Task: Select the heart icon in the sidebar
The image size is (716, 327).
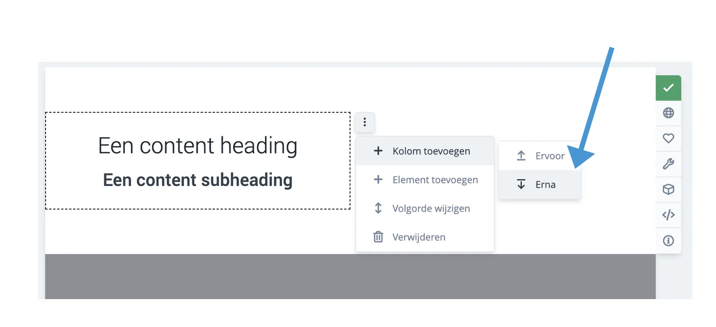Action: tap(668, 138)
